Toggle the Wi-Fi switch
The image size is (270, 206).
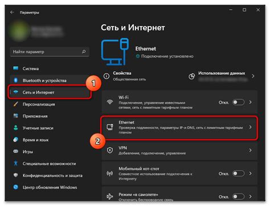coord(238,102)
